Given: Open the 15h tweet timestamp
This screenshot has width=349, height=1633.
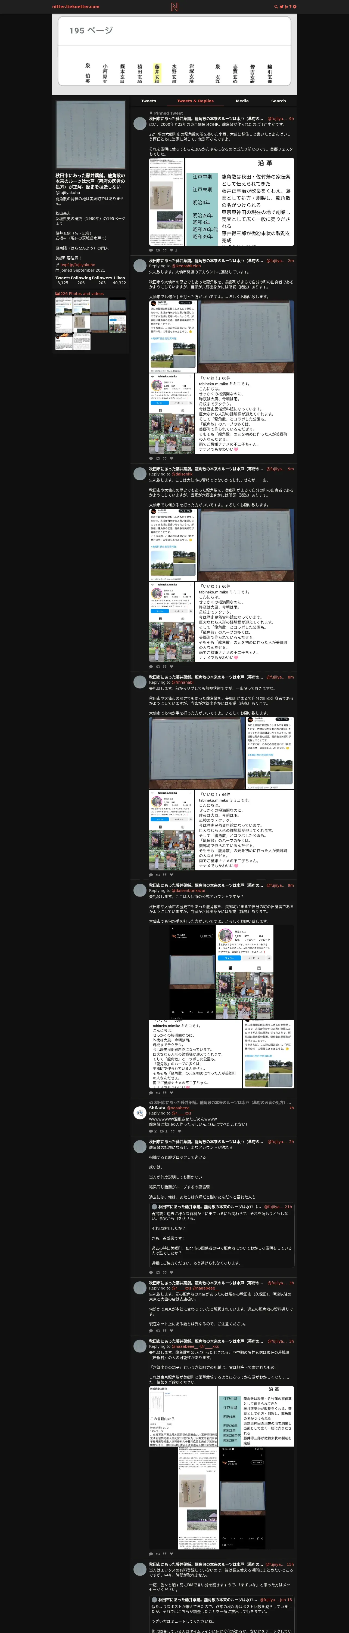Looking at the screenshot, I should coord(290,1564).
